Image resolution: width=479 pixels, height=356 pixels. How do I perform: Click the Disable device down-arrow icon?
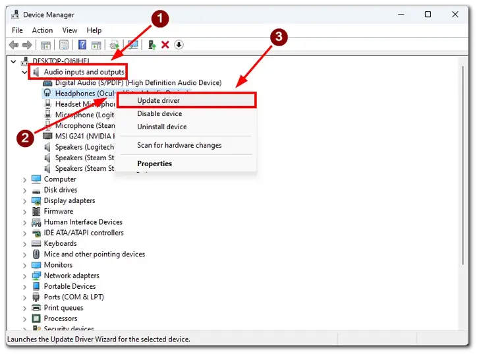tap(179, 45)
